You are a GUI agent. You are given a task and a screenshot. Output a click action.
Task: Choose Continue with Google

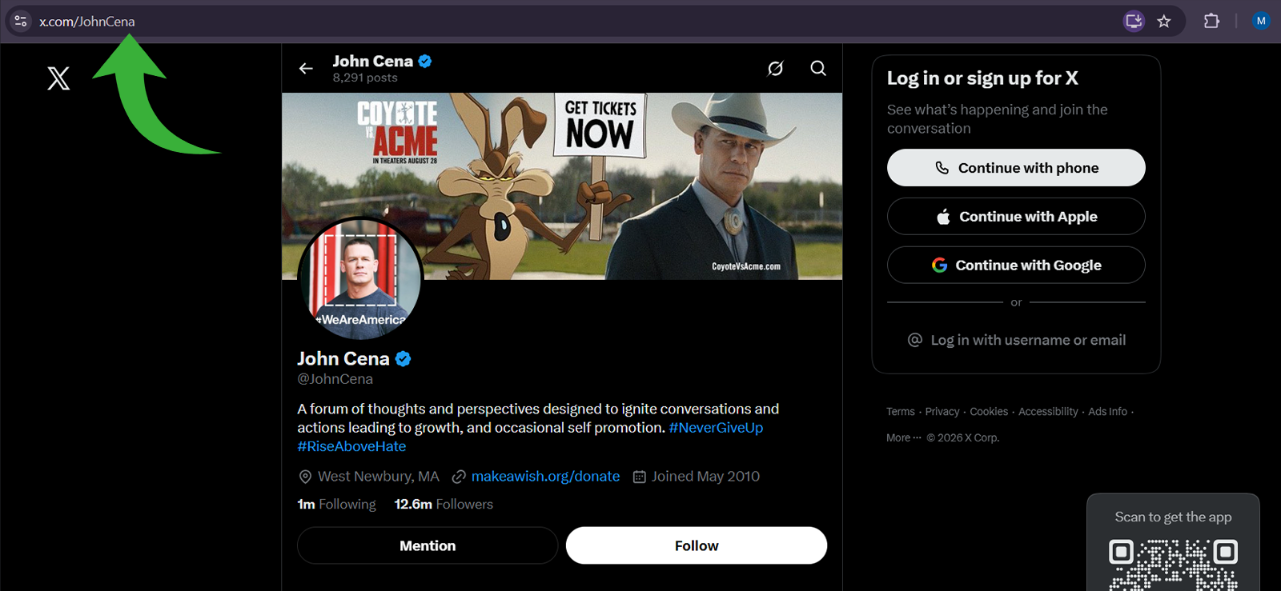pyautogui.click(x=1016, y=266)
